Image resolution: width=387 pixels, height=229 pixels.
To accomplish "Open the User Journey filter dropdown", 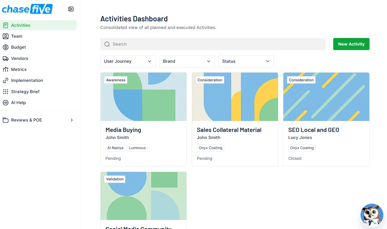I will tap(128, 61).
